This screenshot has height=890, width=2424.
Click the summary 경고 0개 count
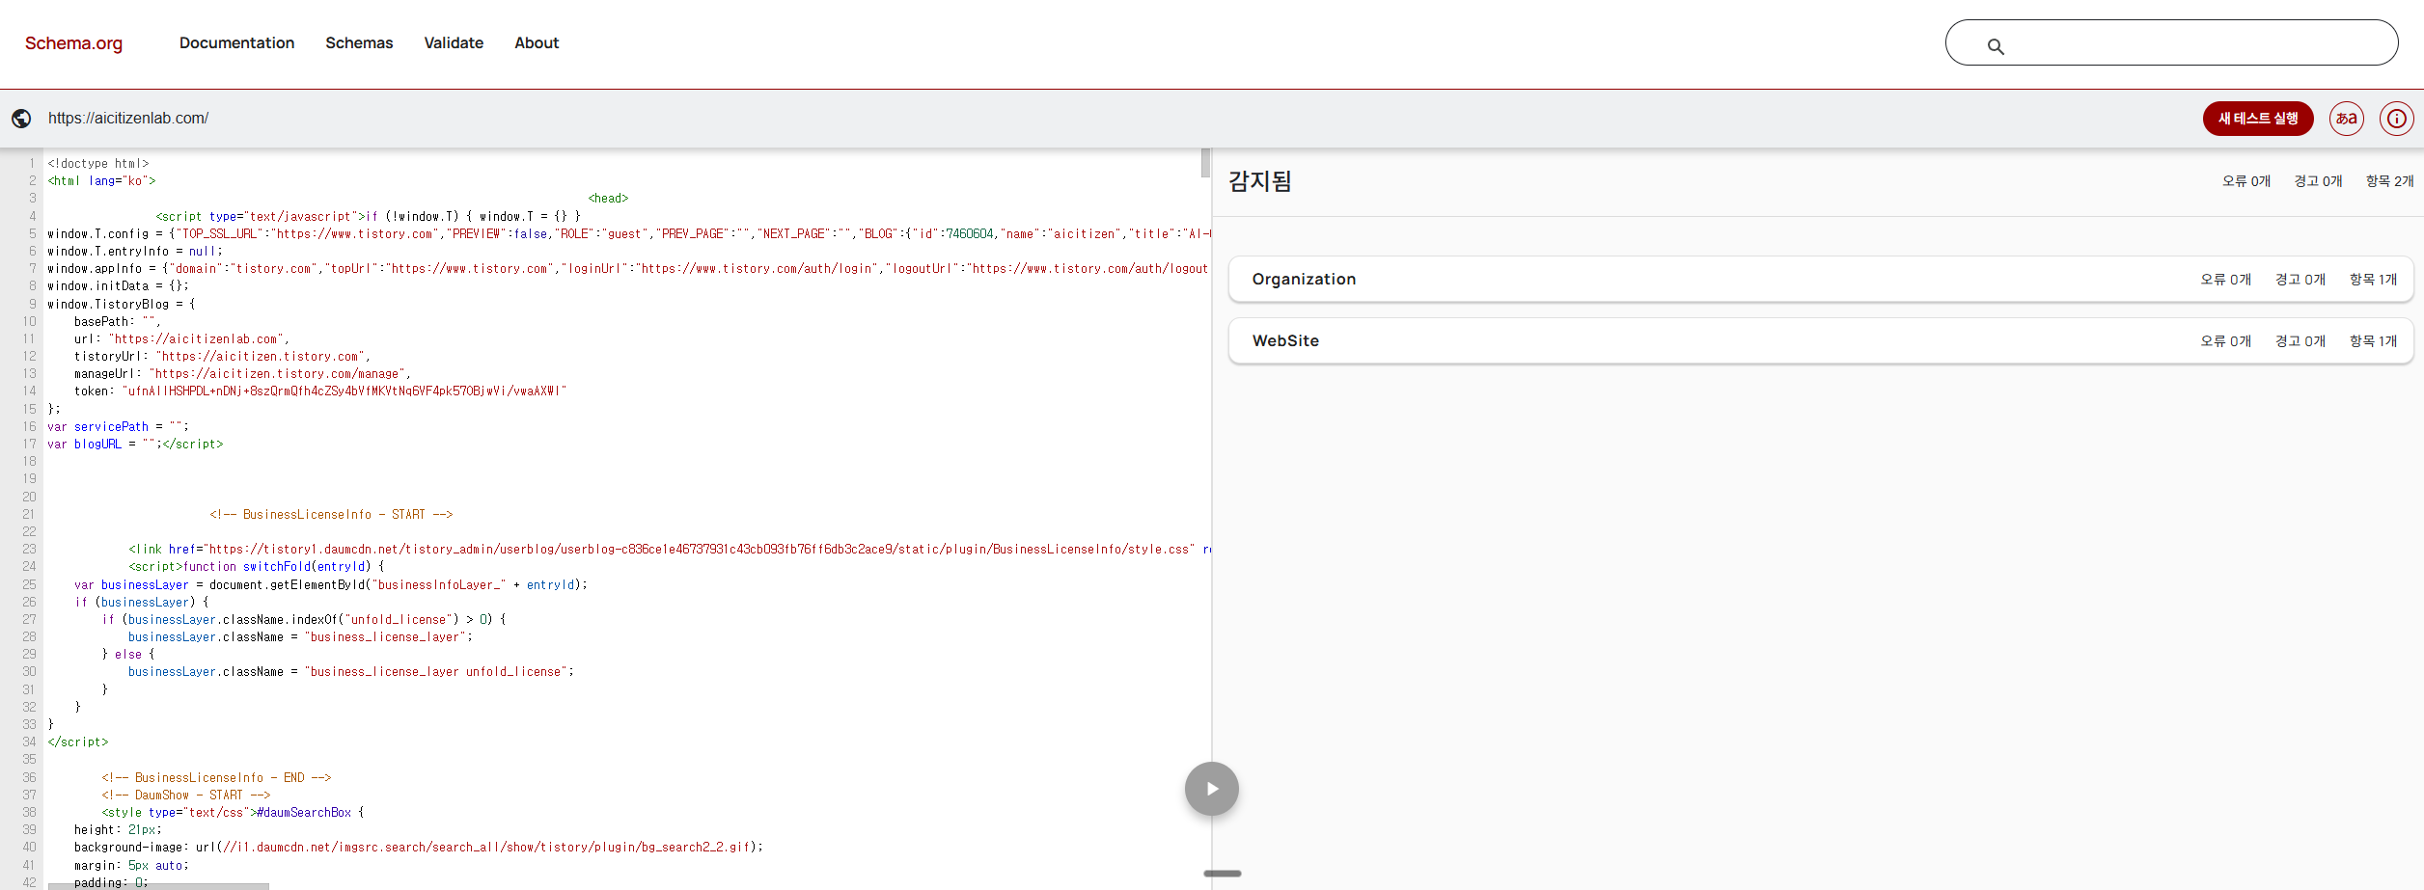(2318, 181)
